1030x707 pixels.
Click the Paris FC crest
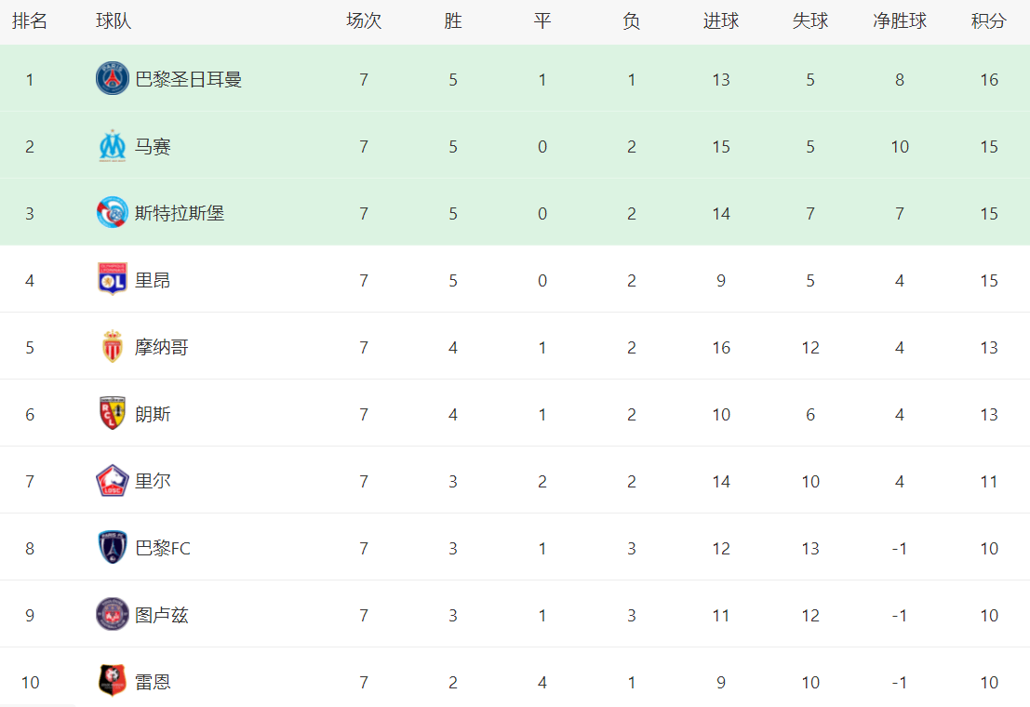pos(113,548)
